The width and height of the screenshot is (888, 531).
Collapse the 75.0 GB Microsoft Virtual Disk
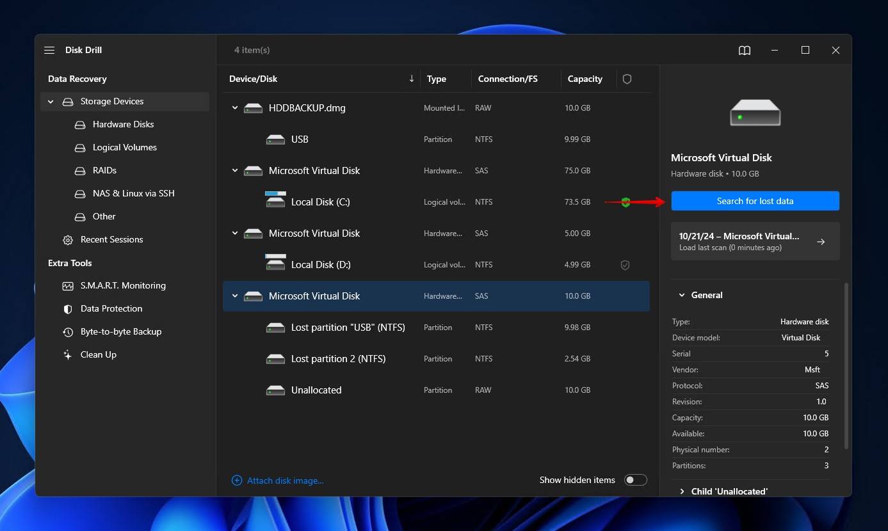[235, 171]
